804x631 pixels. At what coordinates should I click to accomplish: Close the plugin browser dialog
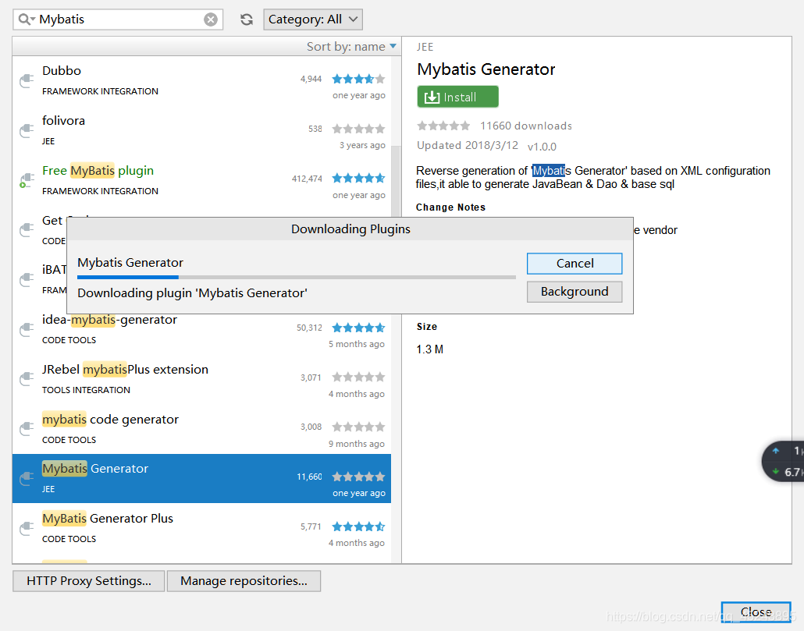[x=756, y=612]
